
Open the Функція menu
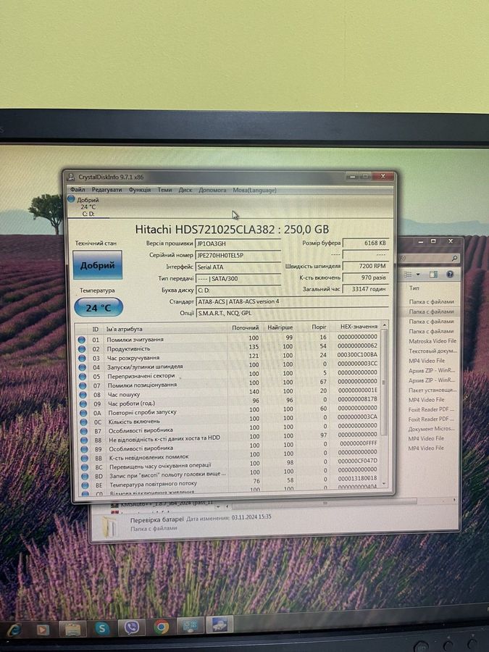click(x=140, y=190)
